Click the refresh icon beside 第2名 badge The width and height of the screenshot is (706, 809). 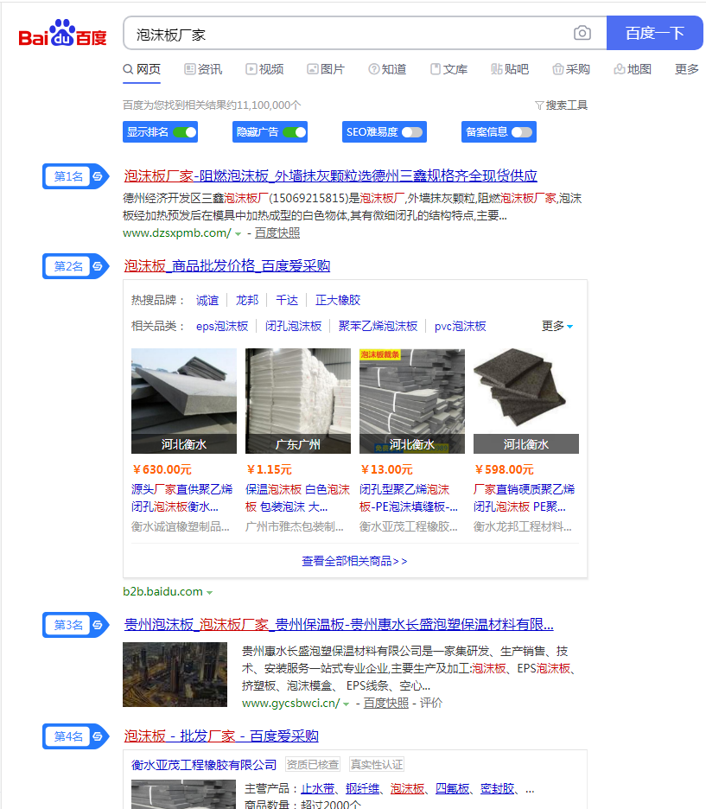98,266
